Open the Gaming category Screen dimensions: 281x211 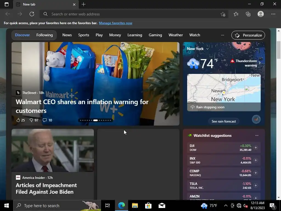point(155,35)
